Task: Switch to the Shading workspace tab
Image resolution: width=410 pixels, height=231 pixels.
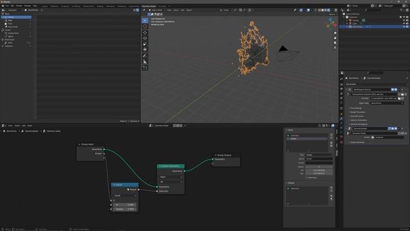Action: click(100, 6)
